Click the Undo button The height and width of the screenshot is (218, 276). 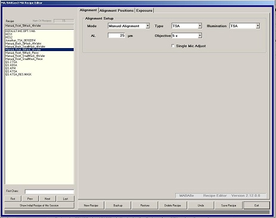coord(201,206)
